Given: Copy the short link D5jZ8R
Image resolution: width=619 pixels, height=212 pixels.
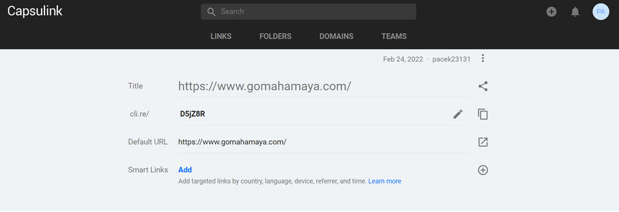Looking at the screenshot, I should click(483, 114).
